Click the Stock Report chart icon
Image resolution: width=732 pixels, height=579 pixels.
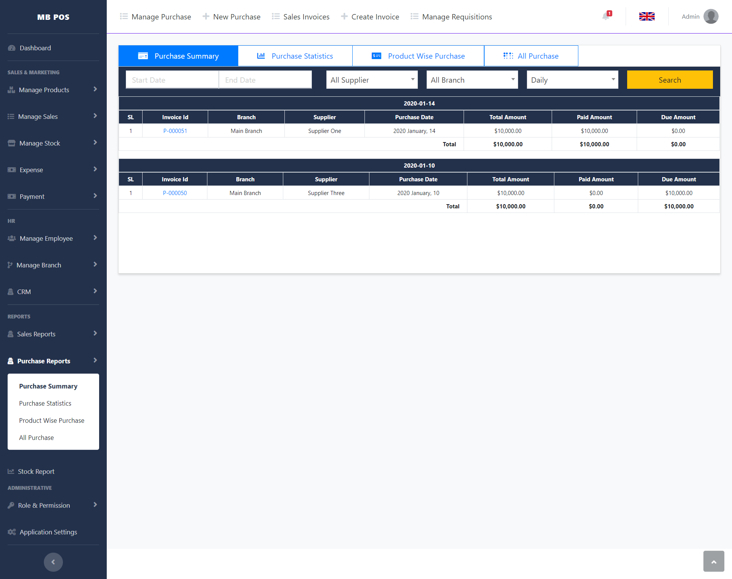pos(11,471)
